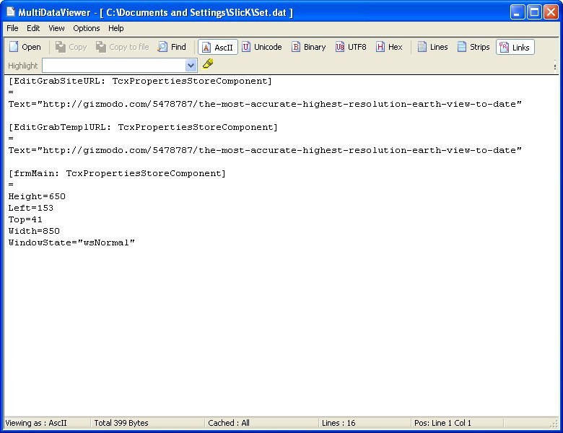The width and height of the screenshot is (563, 433).
Task: Switch viewing mode to UTF8
Action: [351, 47]
